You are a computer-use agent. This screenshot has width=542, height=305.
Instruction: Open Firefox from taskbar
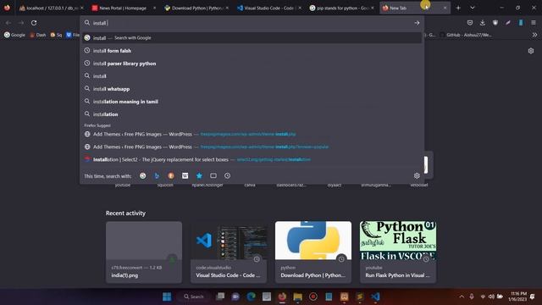pyautogui.click(x=282, y=297)
